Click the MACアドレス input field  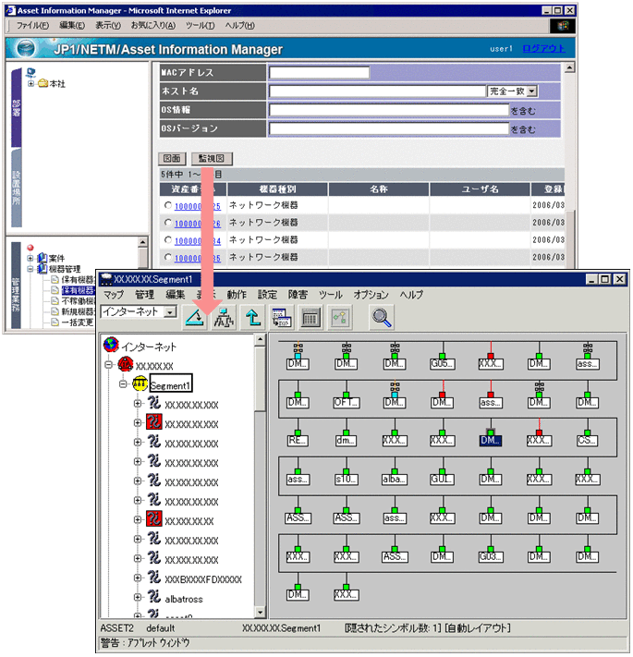319,72
